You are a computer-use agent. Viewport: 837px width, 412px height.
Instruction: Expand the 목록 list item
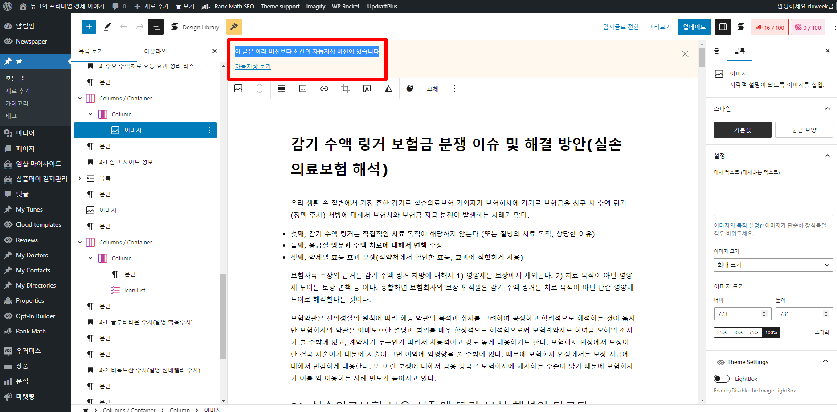(80, 178)
